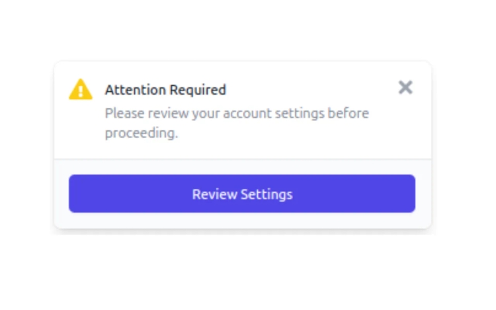Click the 'Review Settings' label text

pyautogui.click(x=242, y=194)
